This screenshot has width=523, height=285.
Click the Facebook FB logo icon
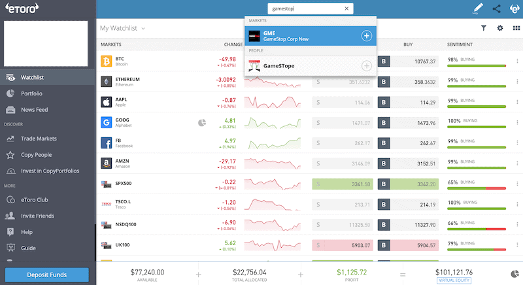pos(106,143)
